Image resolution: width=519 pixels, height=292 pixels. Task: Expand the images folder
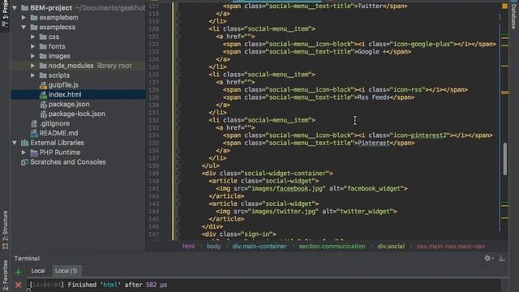click(32, 56)
